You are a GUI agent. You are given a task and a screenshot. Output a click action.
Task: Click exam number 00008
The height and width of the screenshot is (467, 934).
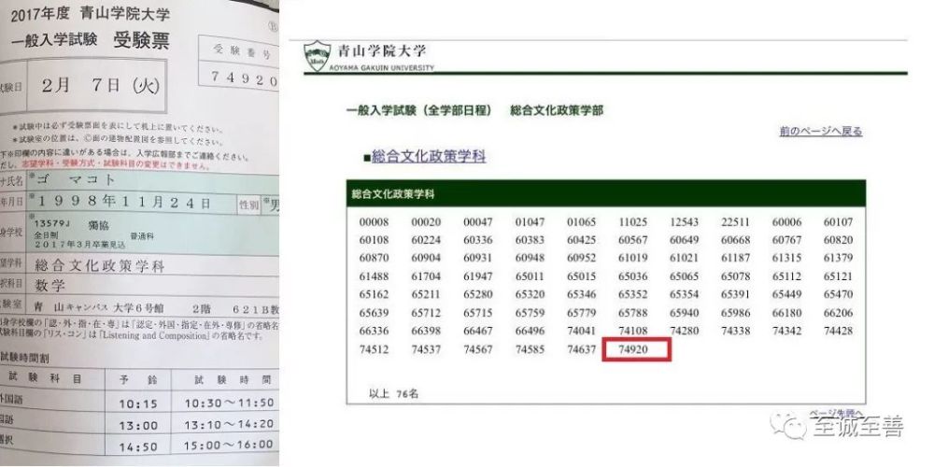coord(374,222)
